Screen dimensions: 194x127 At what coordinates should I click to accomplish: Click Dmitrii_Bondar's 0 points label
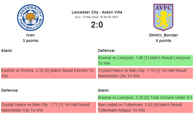pyautogui.click(x=163, y=41)
